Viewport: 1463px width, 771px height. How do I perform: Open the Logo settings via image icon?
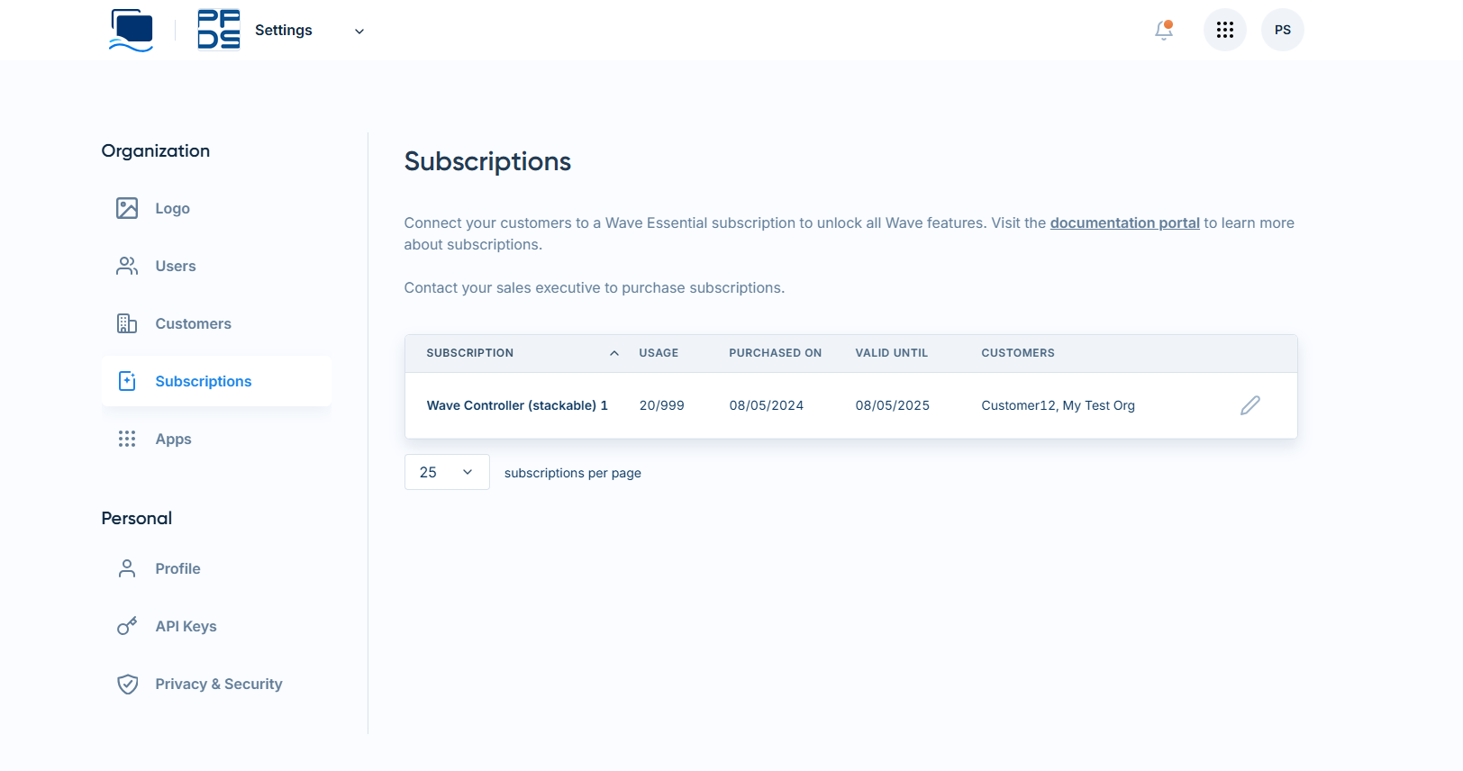(127, 208)
